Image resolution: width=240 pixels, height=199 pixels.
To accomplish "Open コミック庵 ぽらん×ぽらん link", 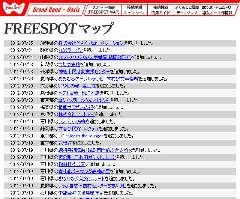I will [x=84, y=100].
